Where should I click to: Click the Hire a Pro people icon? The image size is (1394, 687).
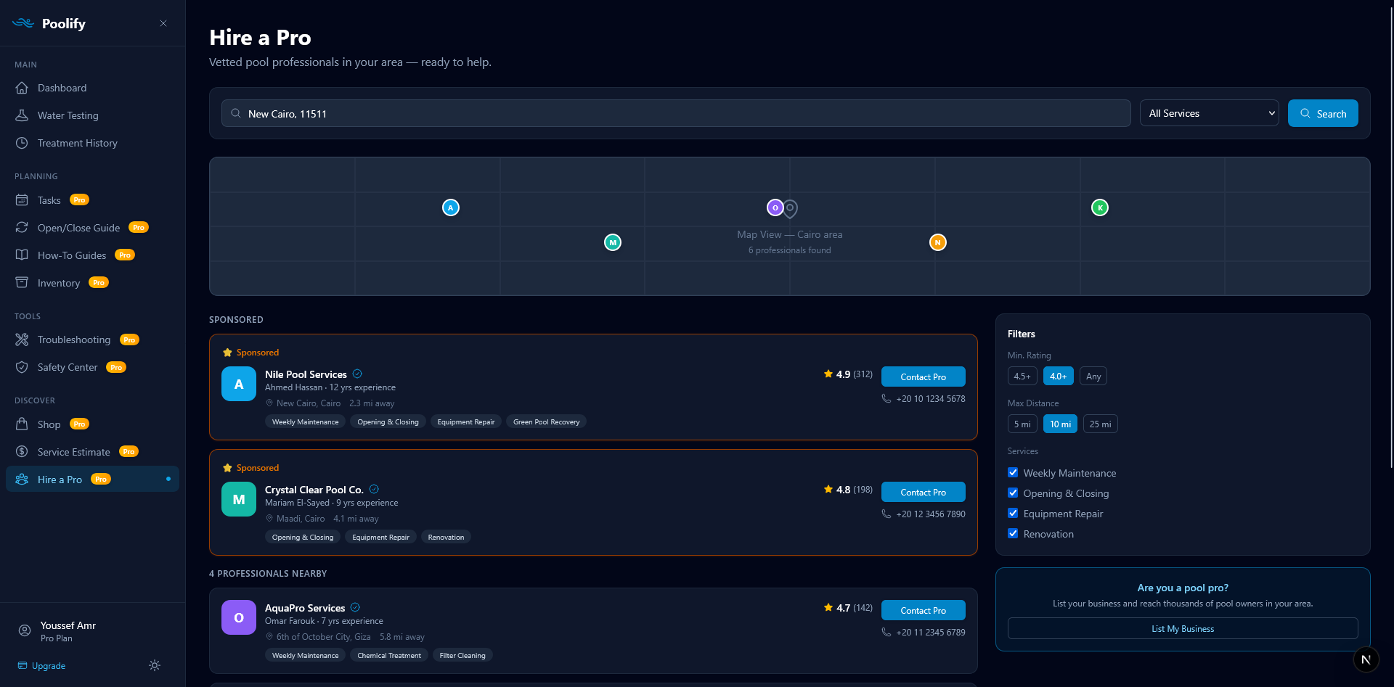tap(22, 480)
